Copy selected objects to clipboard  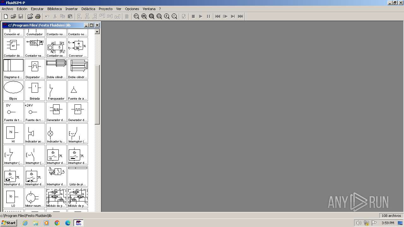[62, 16]
